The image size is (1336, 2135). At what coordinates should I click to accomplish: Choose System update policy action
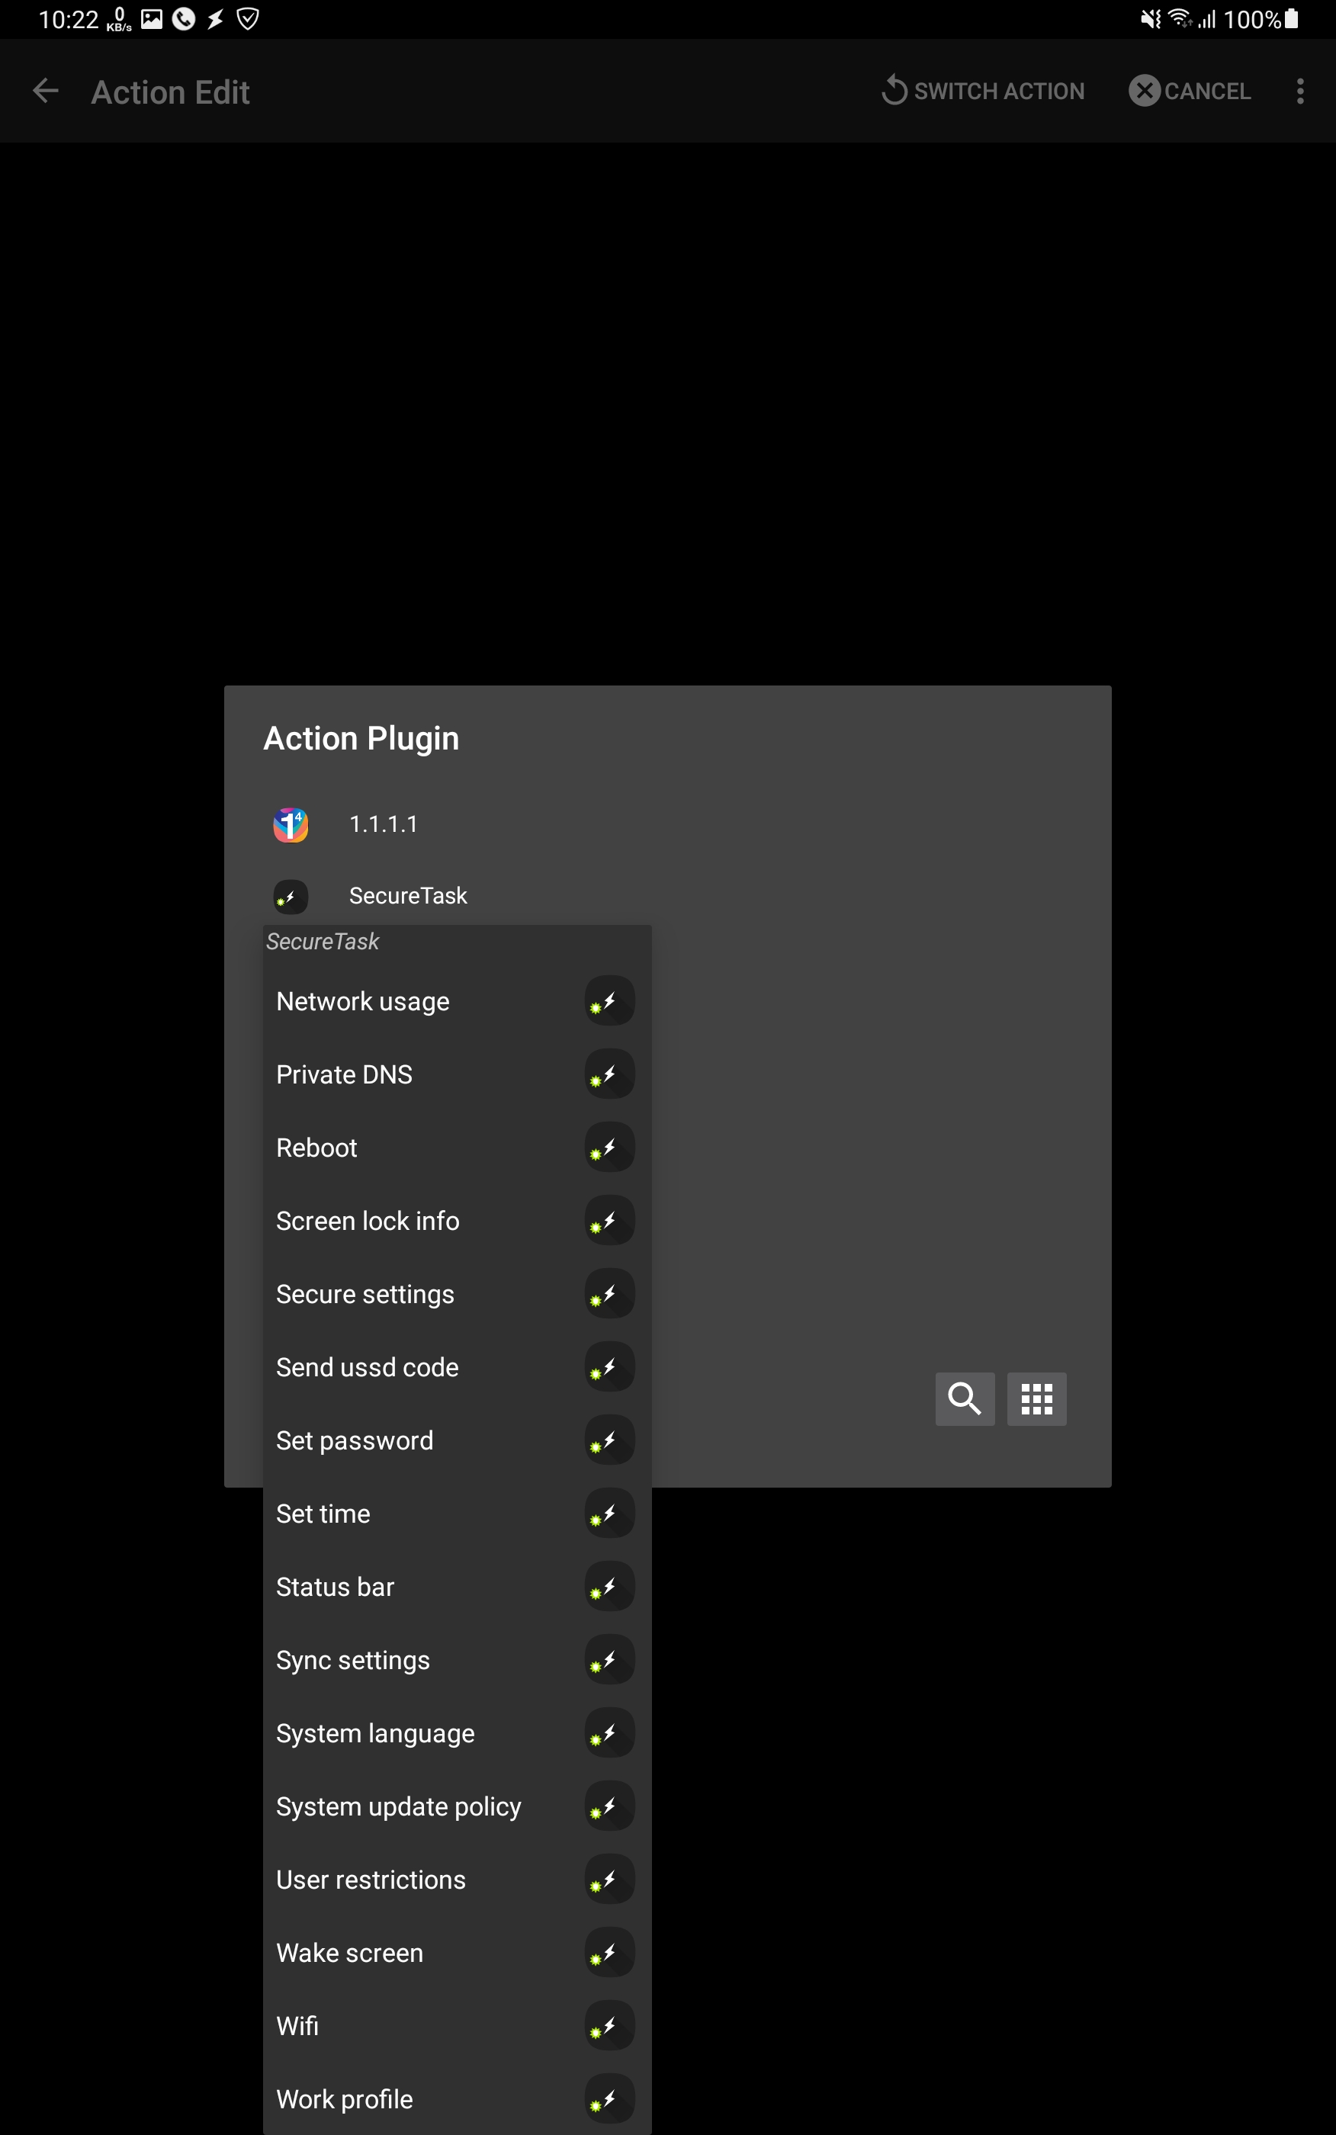point(457,1807)
